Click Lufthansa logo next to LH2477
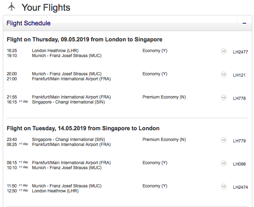This screenshot has height=207, width=254. (224, 51)
